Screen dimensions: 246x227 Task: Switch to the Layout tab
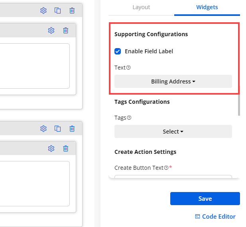coord(141,8)
